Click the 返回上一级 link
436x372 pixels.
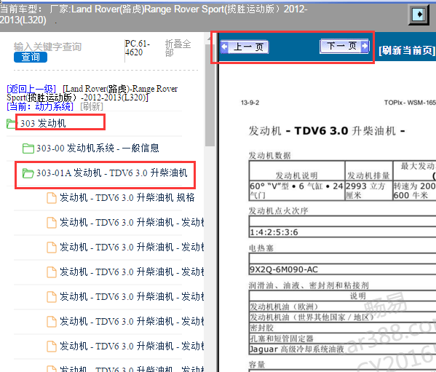(x=31, y=89)
